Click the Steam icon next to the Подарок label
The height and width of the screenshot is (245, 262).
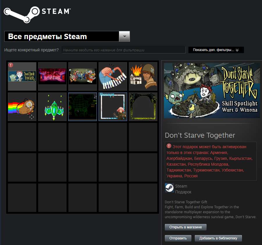169,188
